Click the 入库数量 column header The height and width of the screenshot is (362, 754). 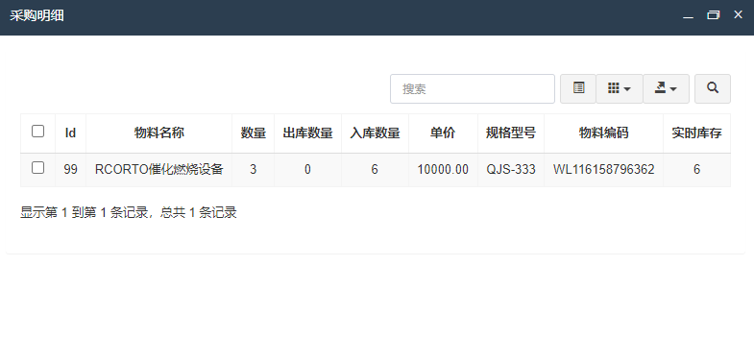(375, 133)
